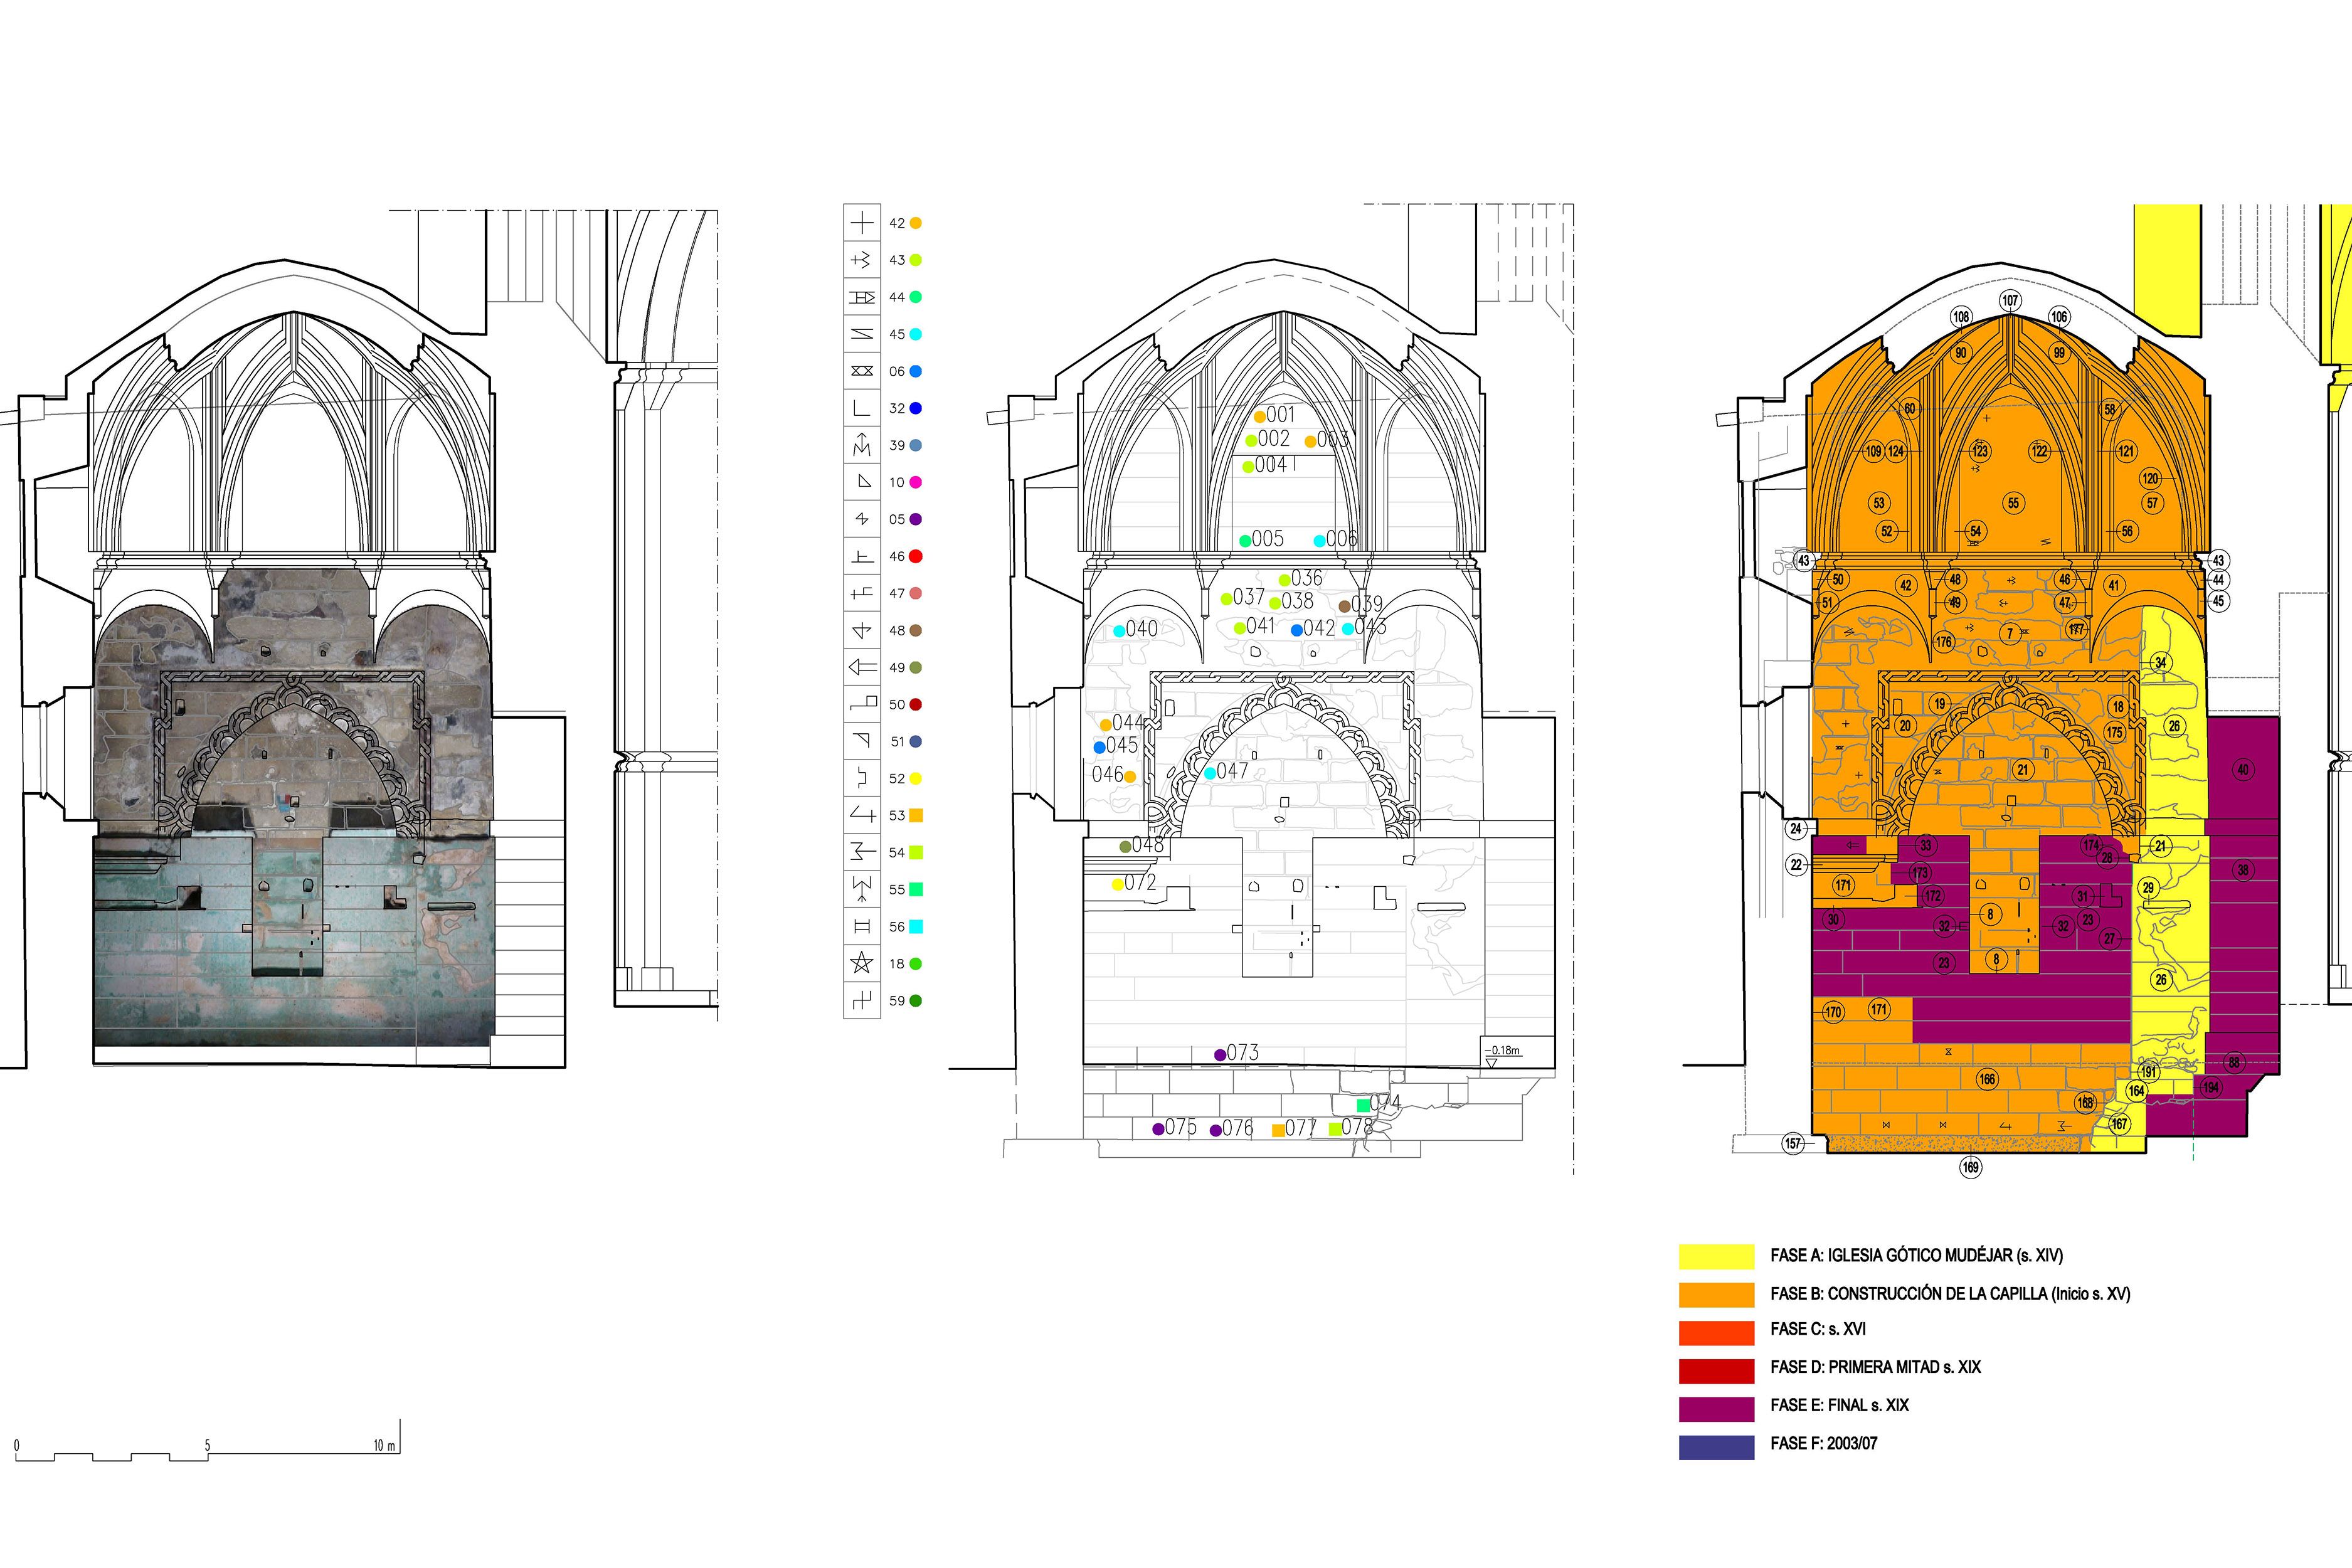Click the orange Fase B legend swatch
The width and height of the screenshot is (2352, 1568).
[x=1716, y=1294]
